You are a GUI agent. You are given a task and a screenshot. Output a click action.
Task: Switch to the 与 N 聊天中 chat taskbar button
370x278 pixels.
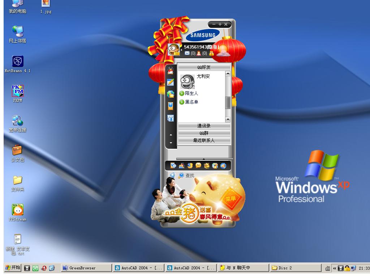(244, 268)
